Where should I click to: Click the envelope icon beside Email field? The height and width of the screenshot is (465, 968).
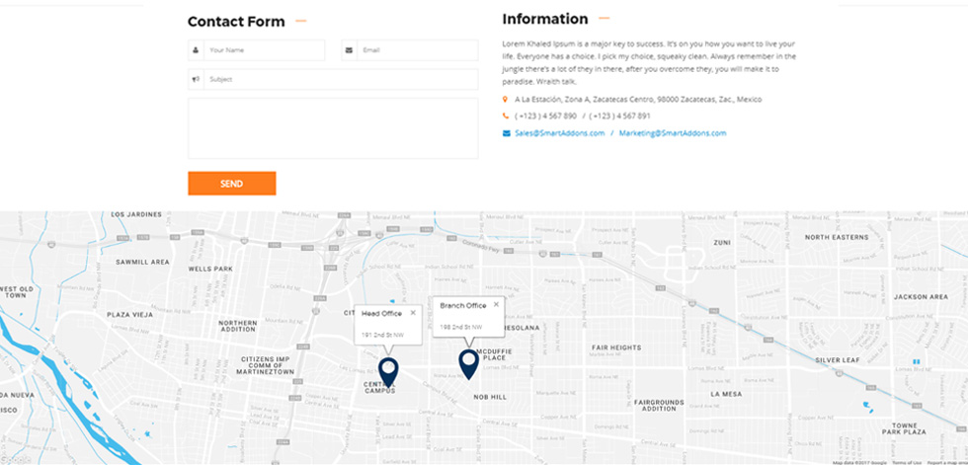click(349, 50)
